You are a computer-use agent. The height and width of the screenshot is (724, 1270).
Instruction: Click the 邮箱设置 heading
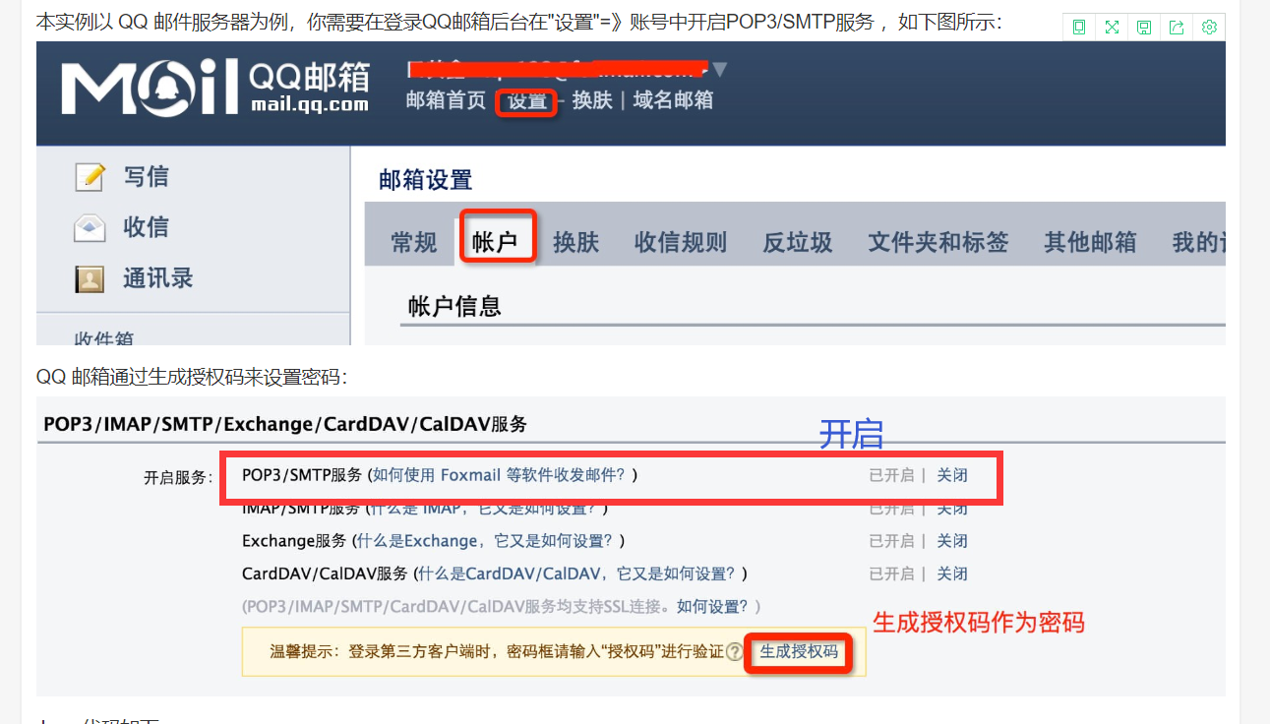426,180
